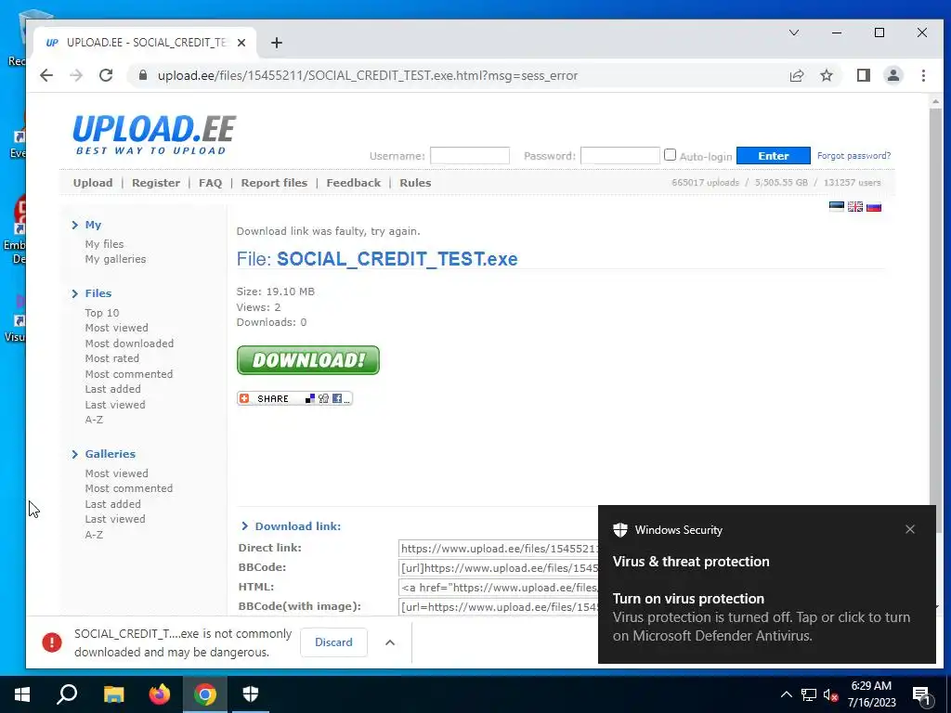Image resolution: width=951 pixels, height=713 pixels.
Task: Open the notification center icon
Action: coord(921,694)
